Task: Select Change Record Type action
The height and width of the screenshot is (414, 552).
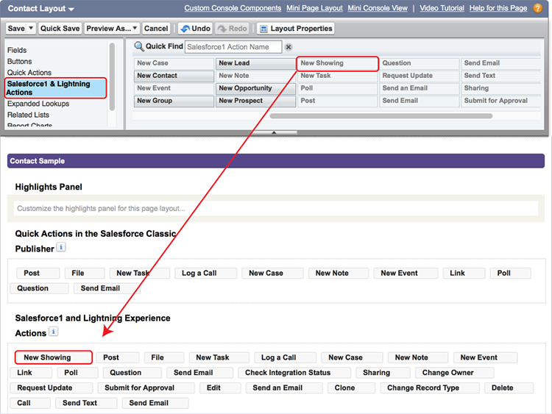Action: [x=430, y=388]
